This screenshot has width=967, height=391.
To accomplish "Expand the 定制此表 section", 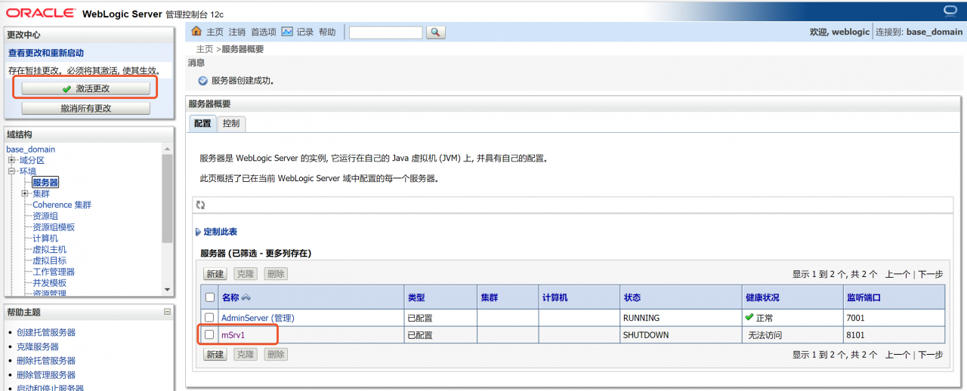I will point(220,232).
